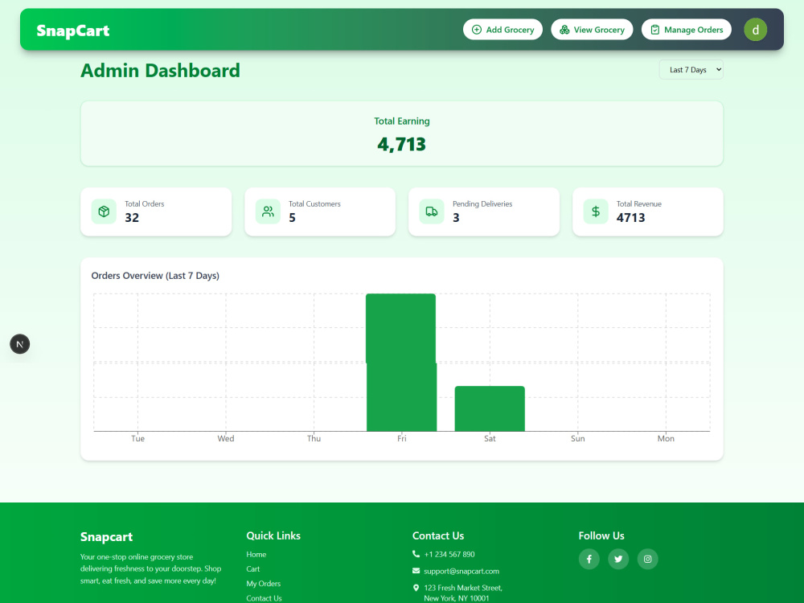
Task: Click the Total Earning value 4,713
Action: 401,145
